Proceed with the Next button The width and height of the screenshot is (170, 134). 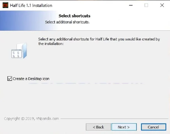coord(124,127)
